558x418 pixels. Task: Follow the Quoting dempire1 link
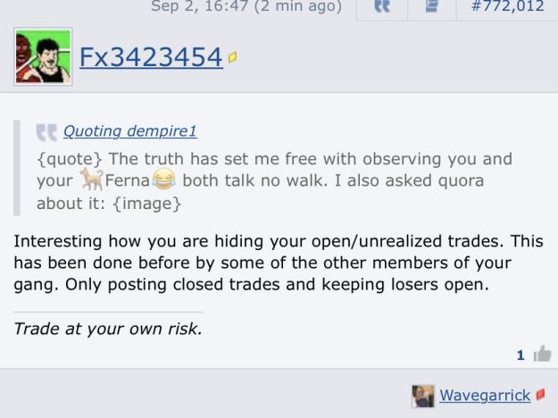(x=129, y=131)
